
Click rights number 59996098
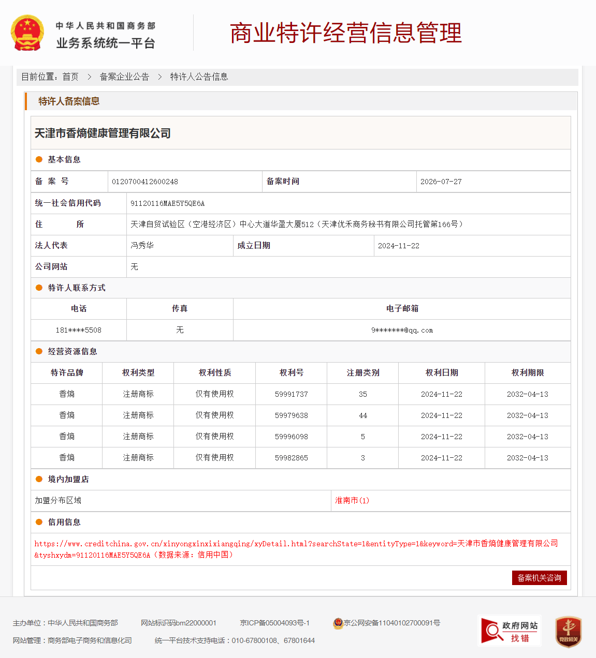click(x=292, y=437)
